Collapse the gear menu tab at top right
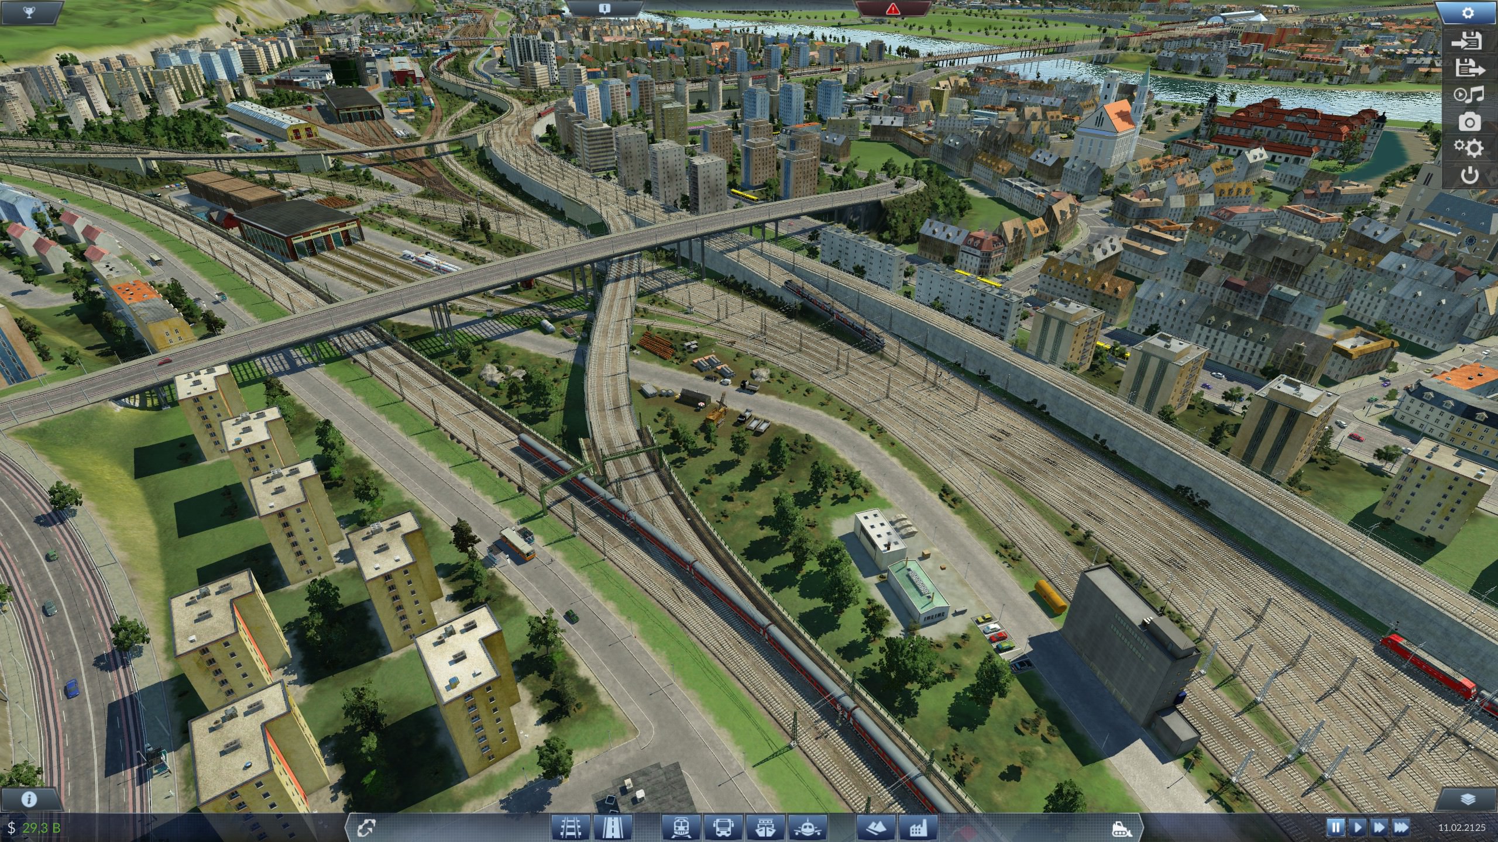Image resolution: width=1498 pixels, height=842 pixels. tap(1468, 12)
